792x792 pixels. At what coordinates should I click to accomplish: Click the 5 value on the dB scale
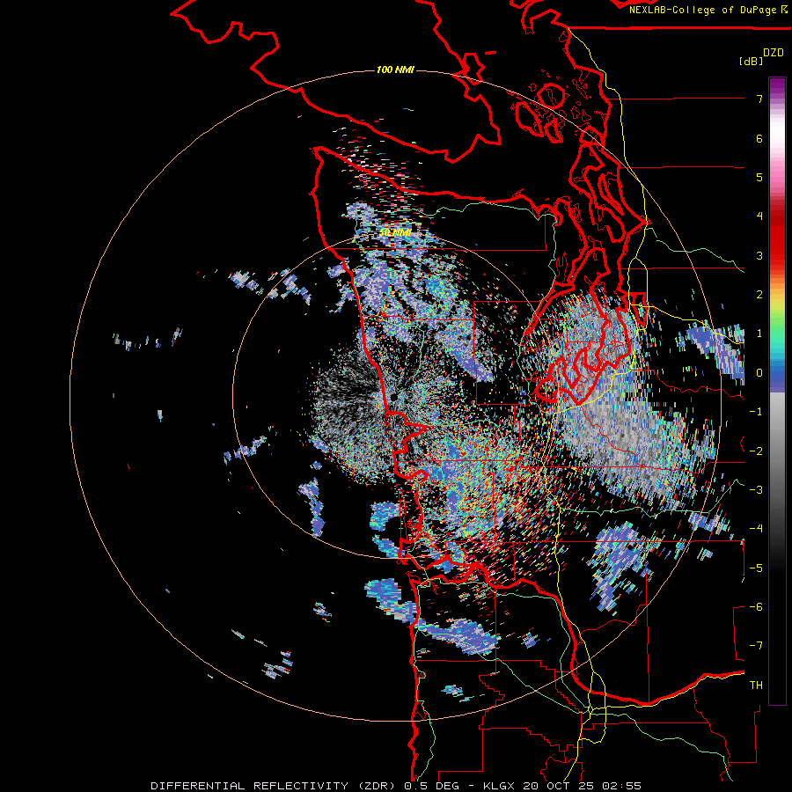point(759,177)
